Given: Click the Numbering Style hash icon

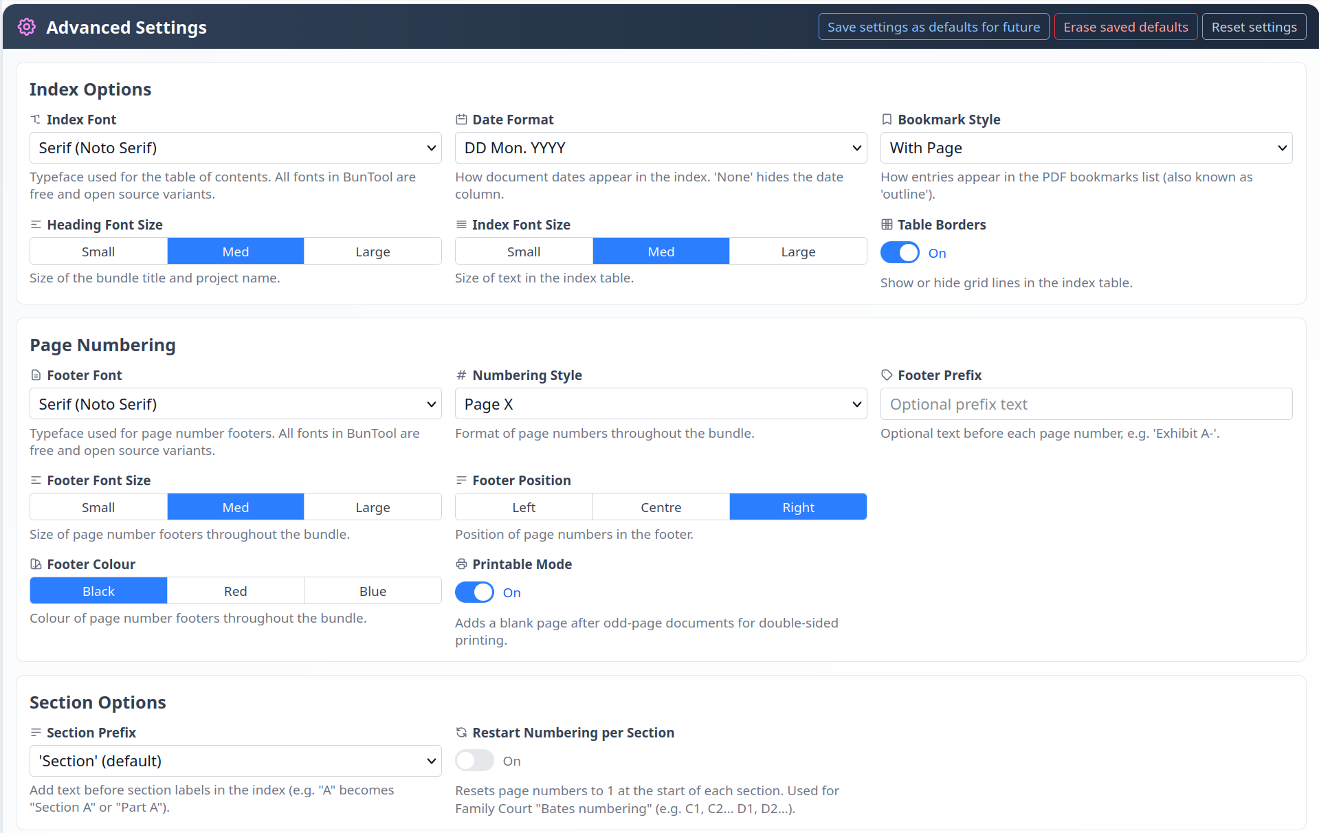Looking at the screenshot, I should click(x=461, y=375).
